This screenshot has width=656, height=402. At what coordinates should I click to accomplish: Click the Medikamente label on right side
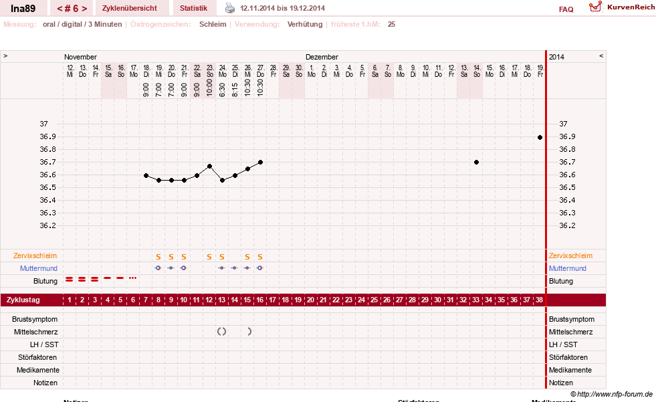point(570,370)
